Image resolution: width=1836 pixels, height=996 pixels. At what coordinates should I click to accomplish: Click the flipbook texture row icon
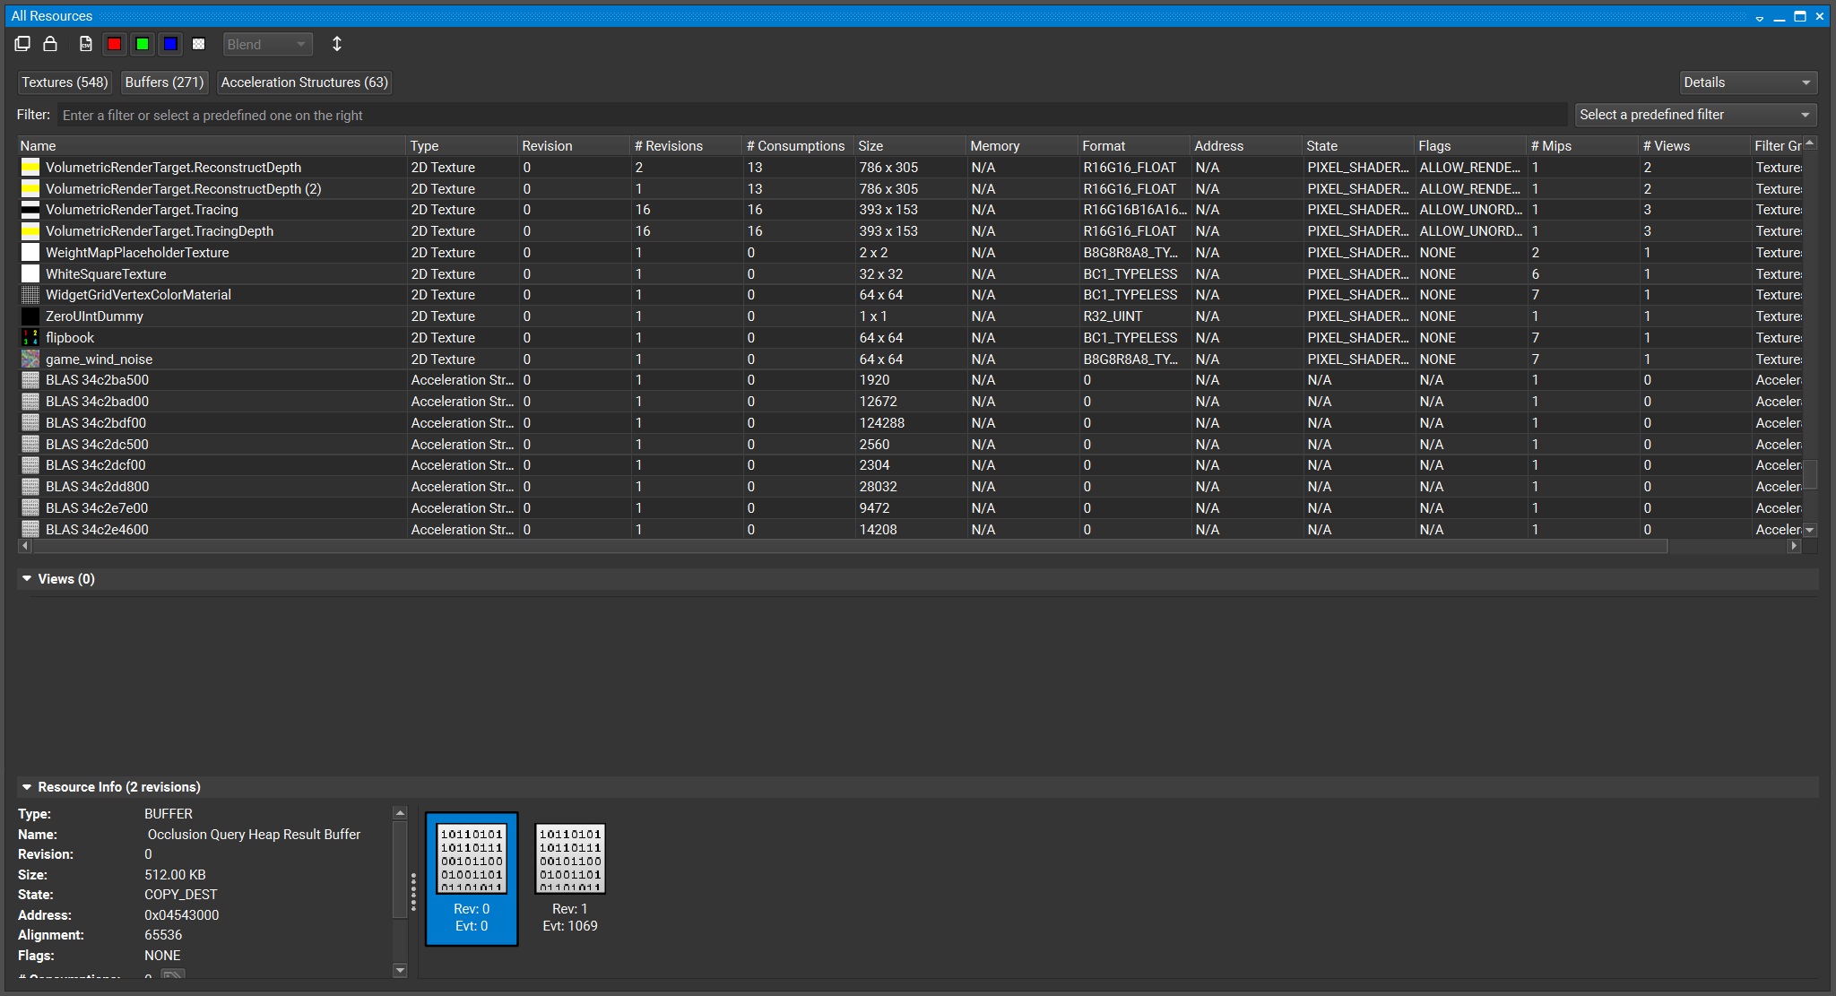pos(30,338)
